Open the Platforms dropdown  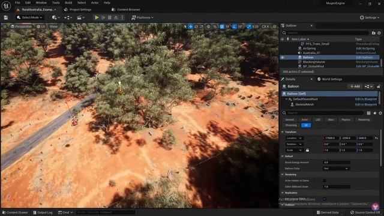click(142, 17)
